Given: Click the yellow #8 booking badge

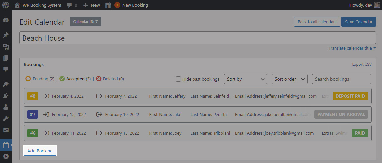Looking at the screenshot, I should (x=33, y=96).
